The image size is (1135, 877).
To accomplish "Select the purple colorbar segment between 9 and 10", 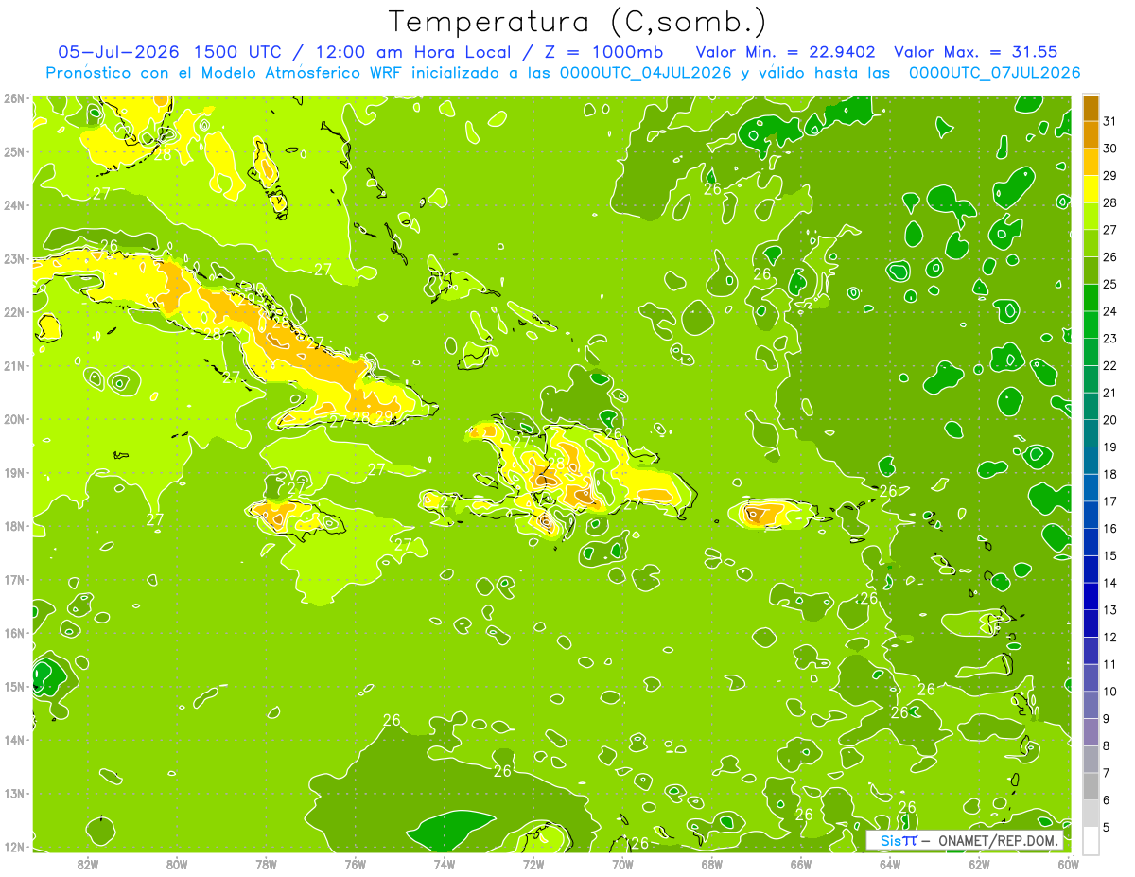I will (x=1091, y=705).
